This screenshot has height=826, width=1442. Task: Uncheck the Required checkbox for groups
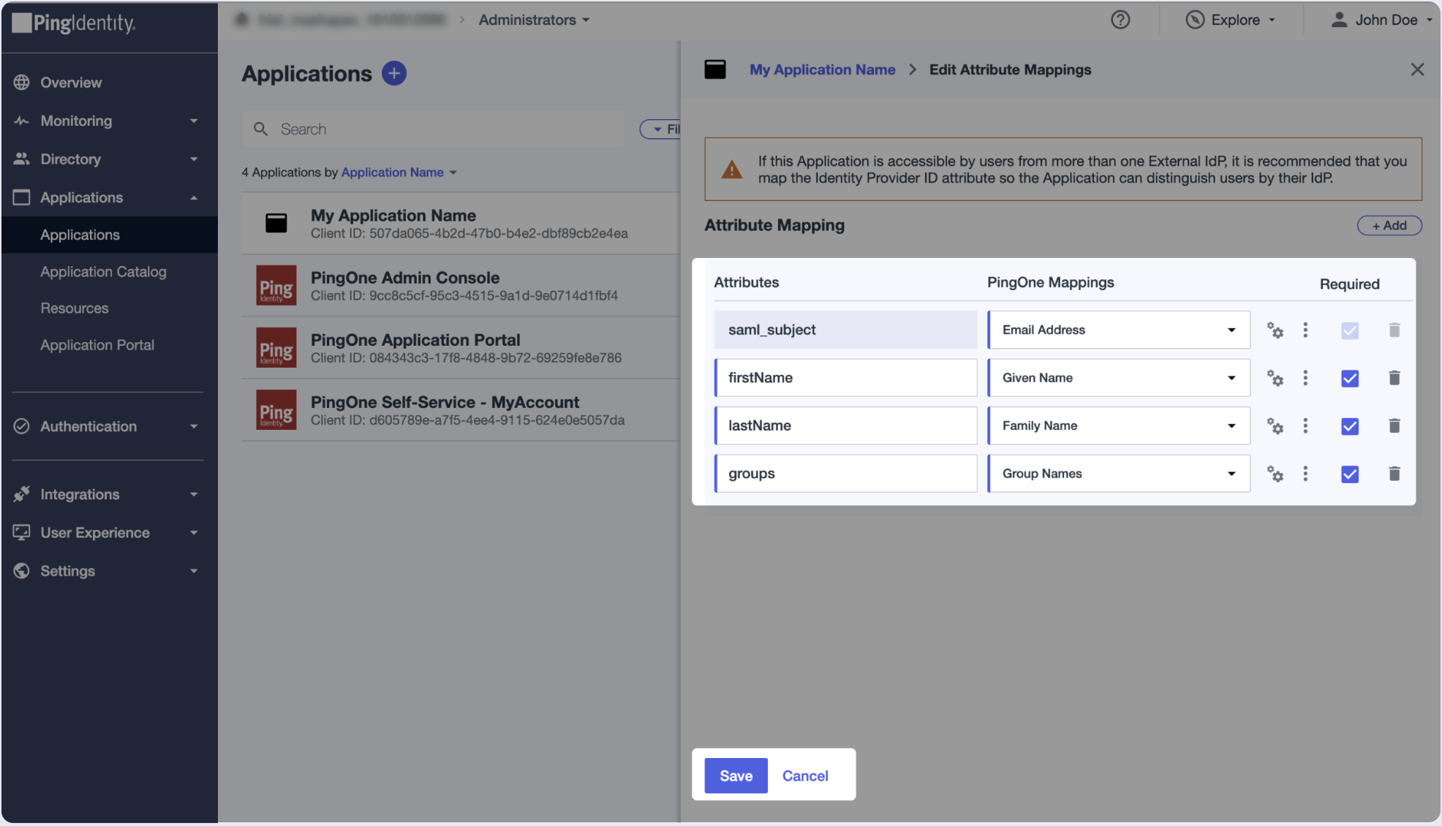1350,474
